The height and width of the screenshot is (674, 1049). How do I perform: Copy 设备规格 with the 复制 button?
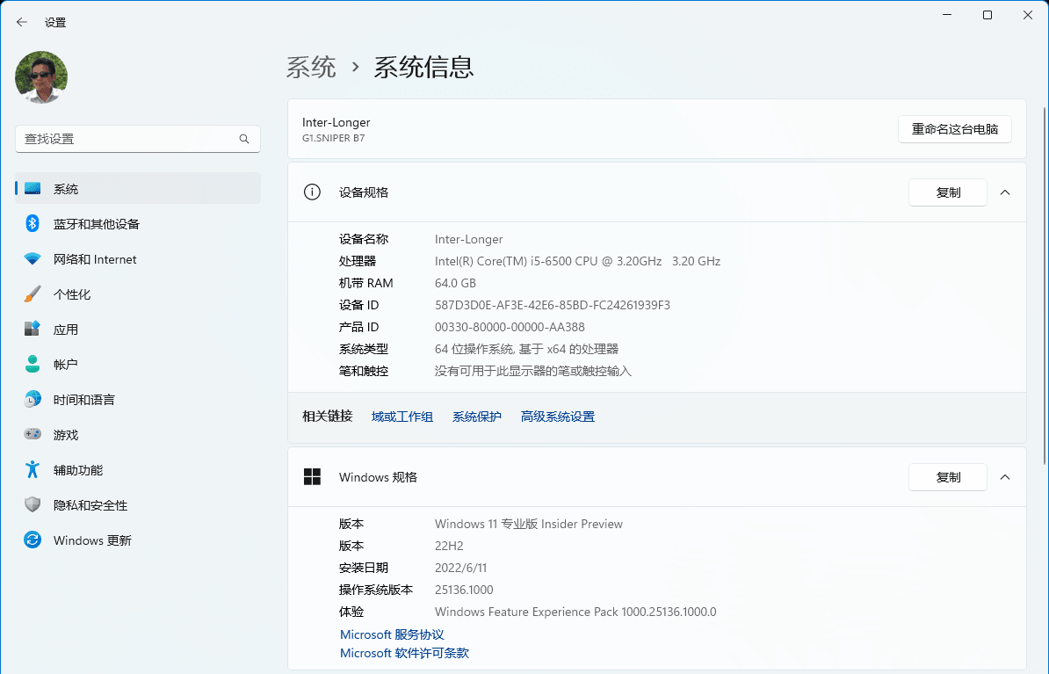(947, 192)
